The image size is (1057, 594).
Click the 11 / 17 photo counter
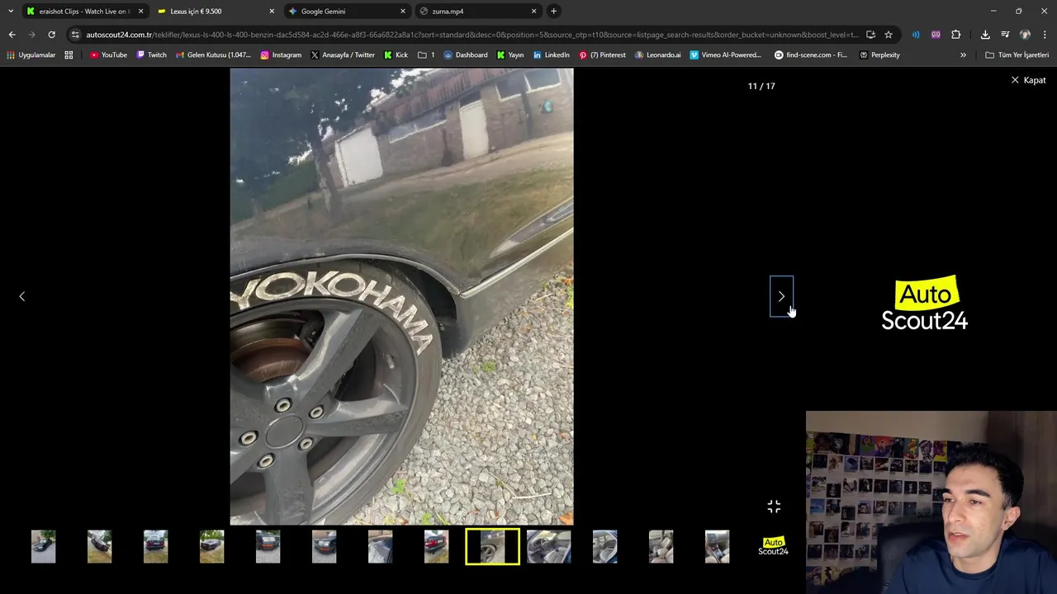(761, 86)
